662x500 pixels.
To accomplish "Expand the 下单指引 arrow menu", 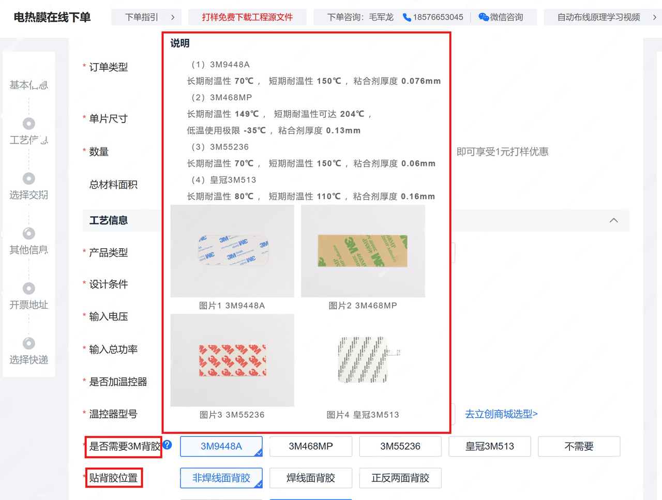I will [173, 18].
